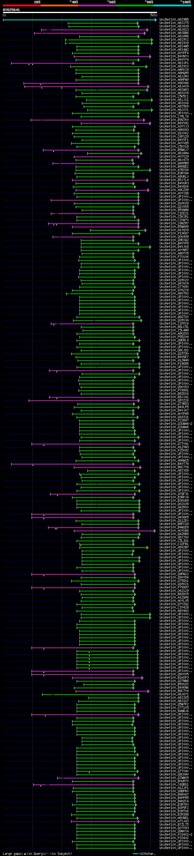Open hit UniRef100_B4VSH2
The width and height of the screenshot is (194, 856).
point(174,123)
